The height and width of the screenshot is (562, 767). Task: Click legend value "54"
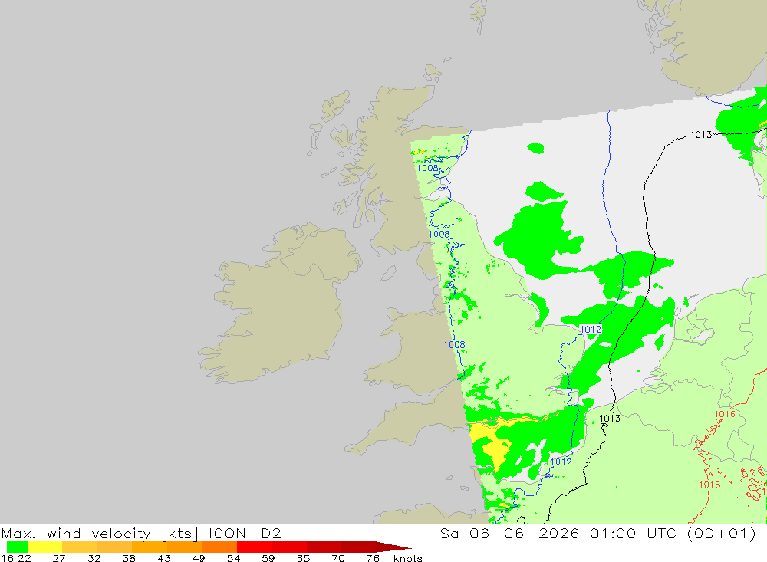pos(233,558)
